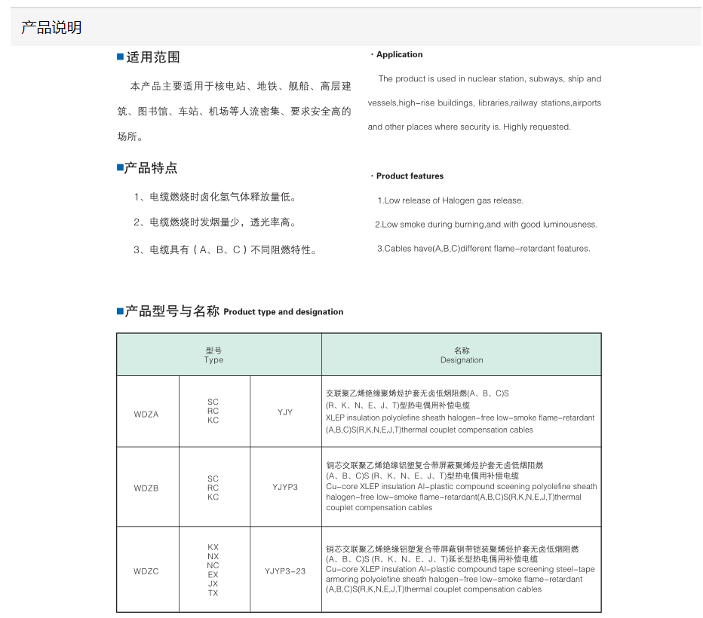This screenshot has height=618, width=703.
Task: Click the 型号 Type column header
Action: click(x=213, y=355)
